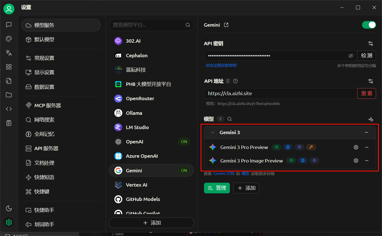This screenshot has height=236, width=382.
Task: Open API address options settings icon
Action: [x=371, y=81]
